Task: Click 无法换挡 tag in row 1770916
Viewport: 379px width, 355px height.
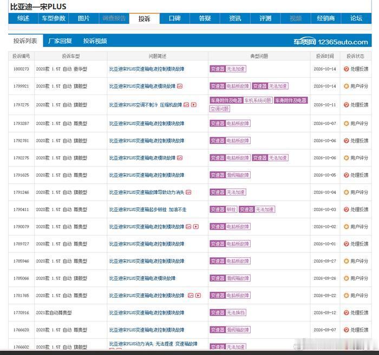Action: (236, 312)
